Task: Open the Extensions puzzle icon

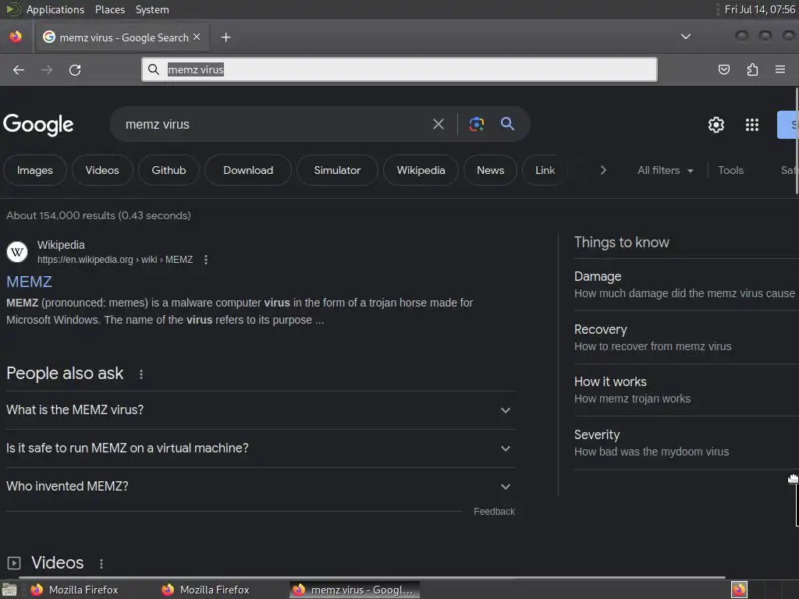Action: coord(752,69)
